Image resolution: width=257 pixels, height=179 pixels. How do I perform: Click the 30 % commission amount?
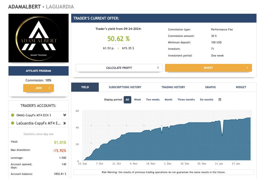click(x=214, y=36)
